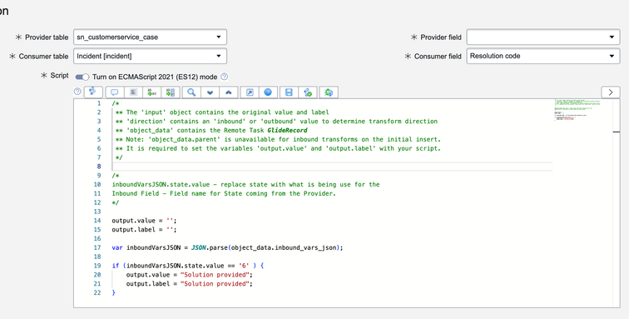Click the save floppy-disk icon
This screenshot has width=629, height=319.
point(289,92)
